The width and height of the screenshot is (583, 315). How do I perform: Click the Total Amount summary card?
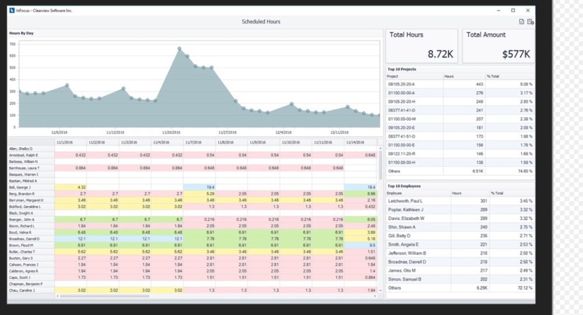tap(498, 45)
